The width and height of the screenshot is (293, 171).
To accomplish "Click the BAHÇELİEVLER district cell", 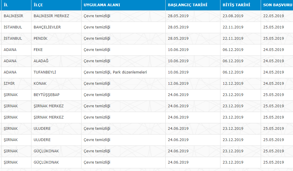I will click(x=47, y=27).
